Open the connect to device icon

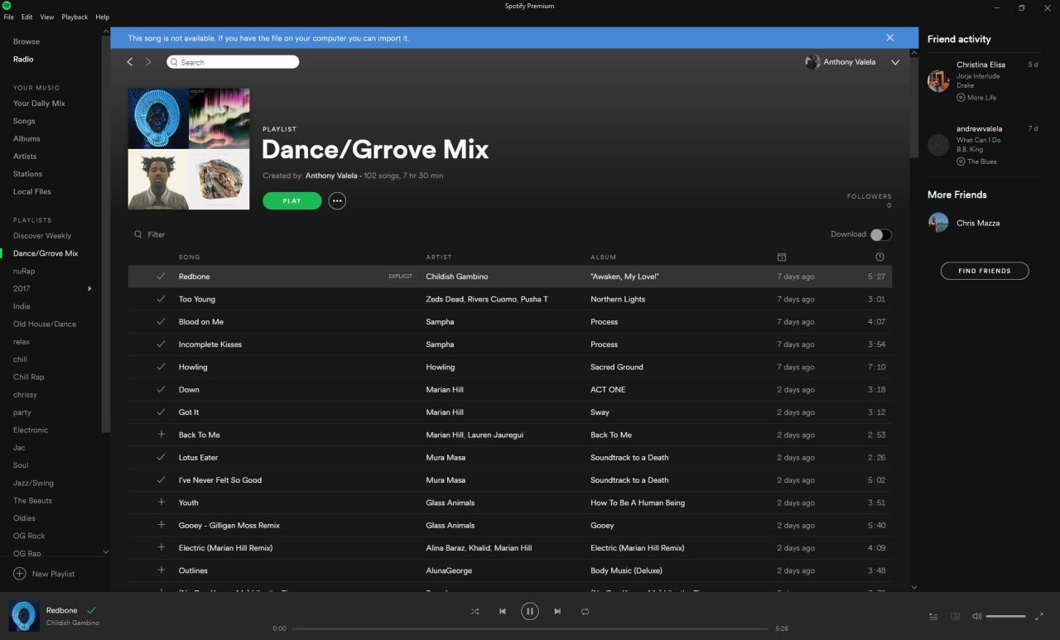tap(955, 616)
